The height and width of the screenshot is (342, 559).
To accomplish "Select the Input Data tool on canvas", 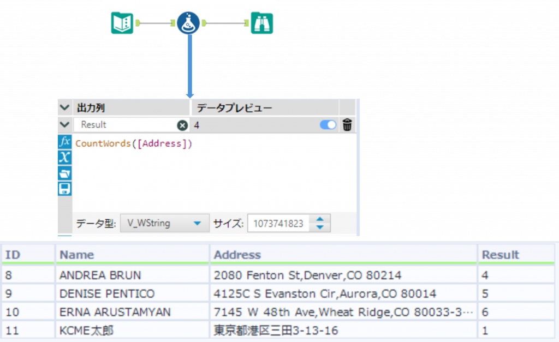I will coord(122,23).
